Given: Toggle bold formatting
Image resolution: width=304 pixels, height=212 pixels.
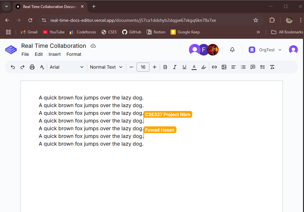Looking at the screenshot, I should 165,67.
